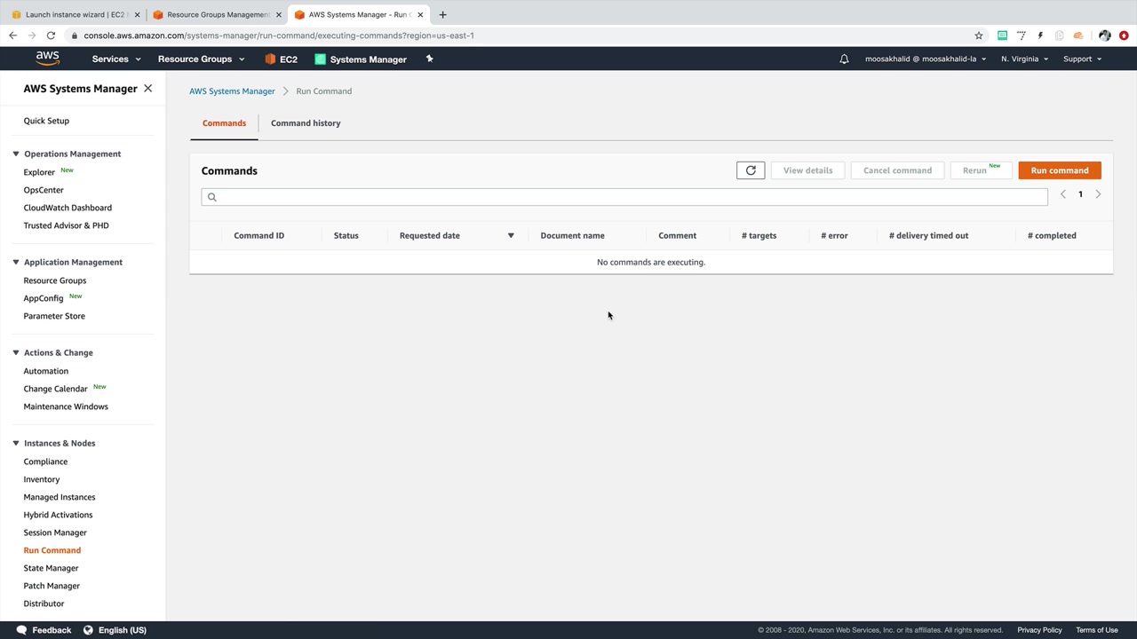Click the orange Run command button
The height and width of the screenshot is (639, 1137).
coord(1060,170)
